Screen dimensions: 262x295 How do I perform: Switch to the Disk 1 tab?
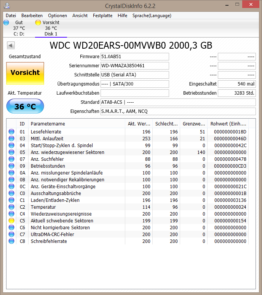[51, 28]
